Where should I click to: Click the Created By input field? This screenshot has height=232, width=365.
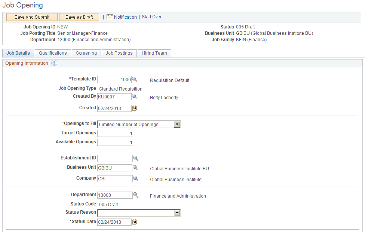pos(114,97)
